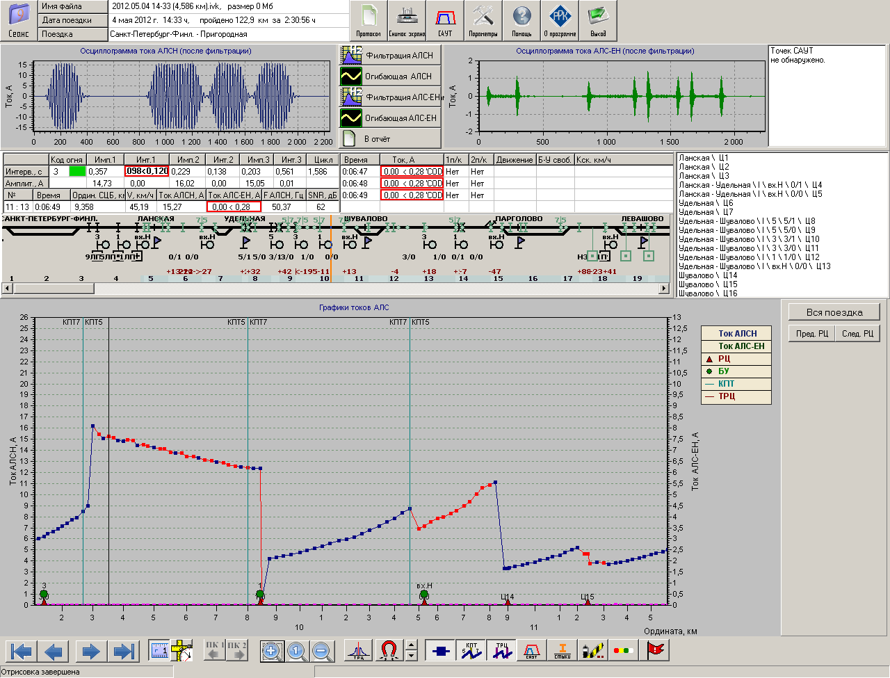Toggle the КПТ display in bottom toolbar
The image size is (890, 678).
[x=471, y=651]
